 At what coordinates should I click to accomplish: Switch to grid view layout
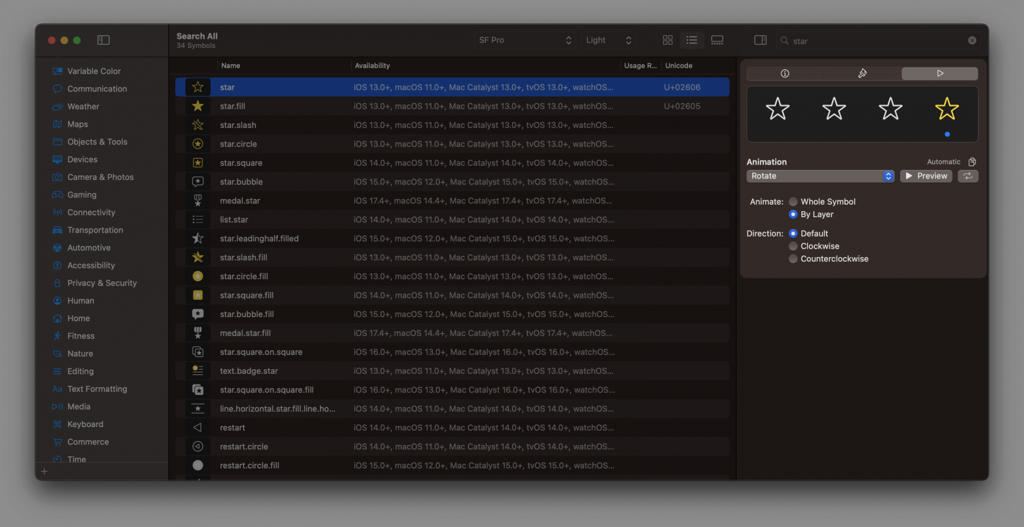point(667,40)
